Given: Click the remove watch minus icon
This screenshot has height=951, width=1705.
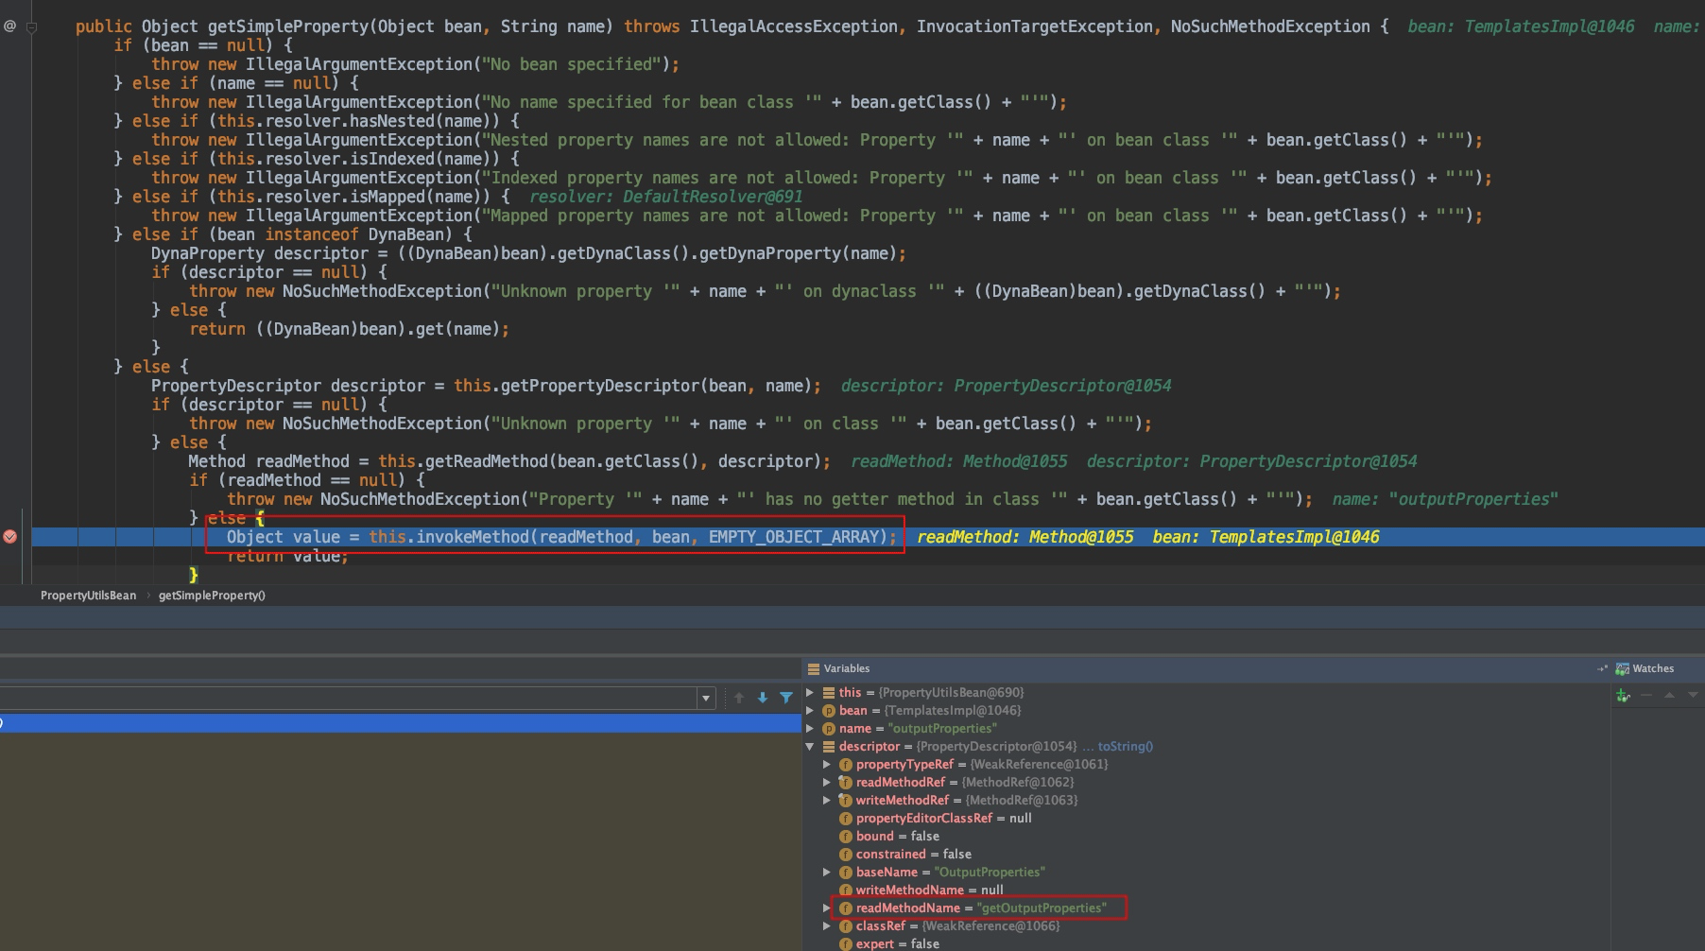Looking at the screenshot, I should pyautogui.click(x=1646, y=696).
